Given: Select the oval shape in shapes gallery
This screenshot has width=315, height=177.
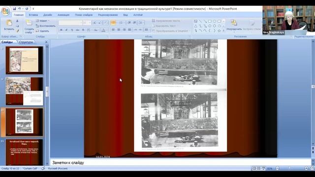Looking at the screenshot, I should (x=215, y=21).
